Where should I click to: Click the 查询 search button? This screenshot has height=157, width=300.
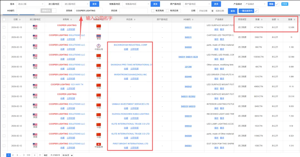click(233, 11)
